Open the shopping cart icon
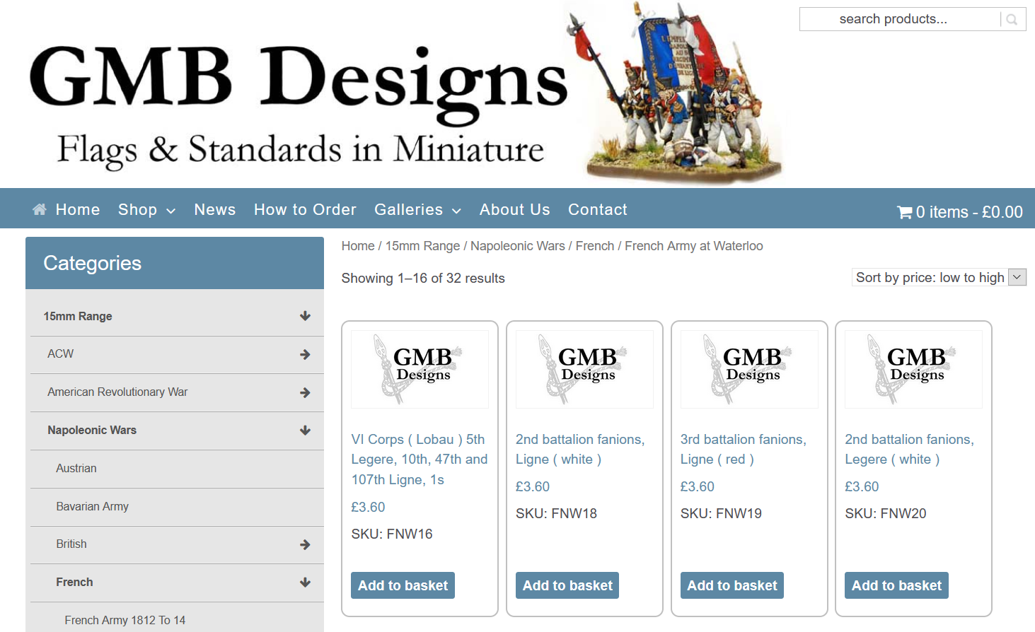Image resolution: width=1035 pixels, height=632 pixels. (x=904, y=212)
